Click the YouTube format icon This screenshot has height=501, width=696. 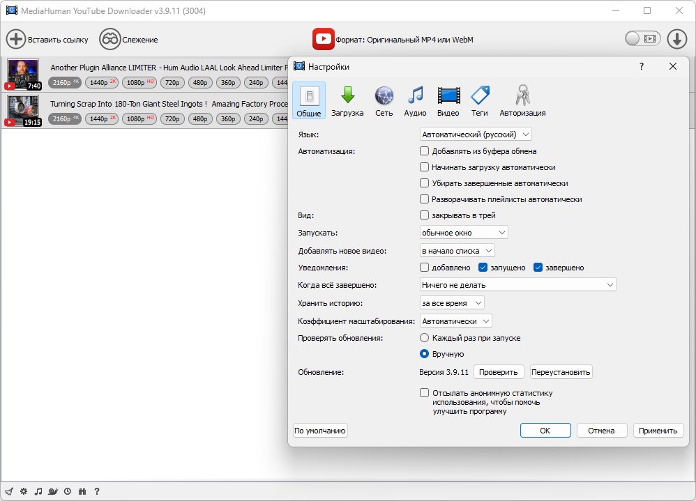(323, 39)
